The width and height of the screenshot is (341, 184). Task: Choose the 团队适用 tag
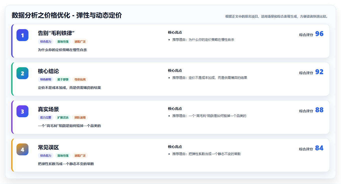80,118
